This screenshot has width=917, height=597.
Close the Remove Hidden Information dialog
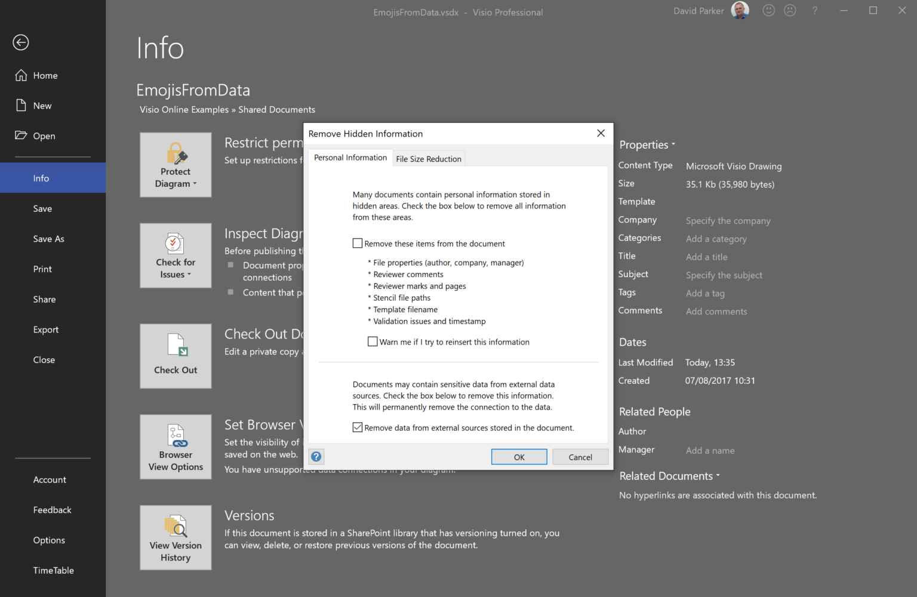coord(601,133)
